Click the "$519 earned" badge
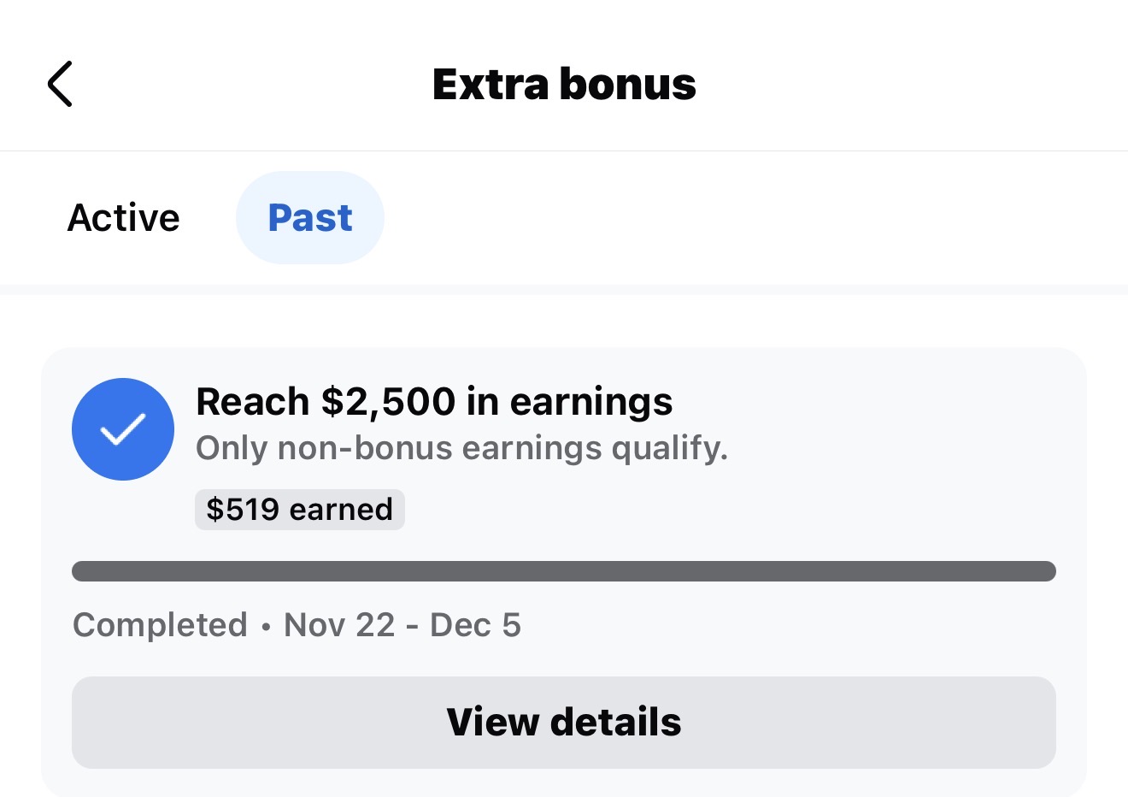 click(x=299, y=510)
